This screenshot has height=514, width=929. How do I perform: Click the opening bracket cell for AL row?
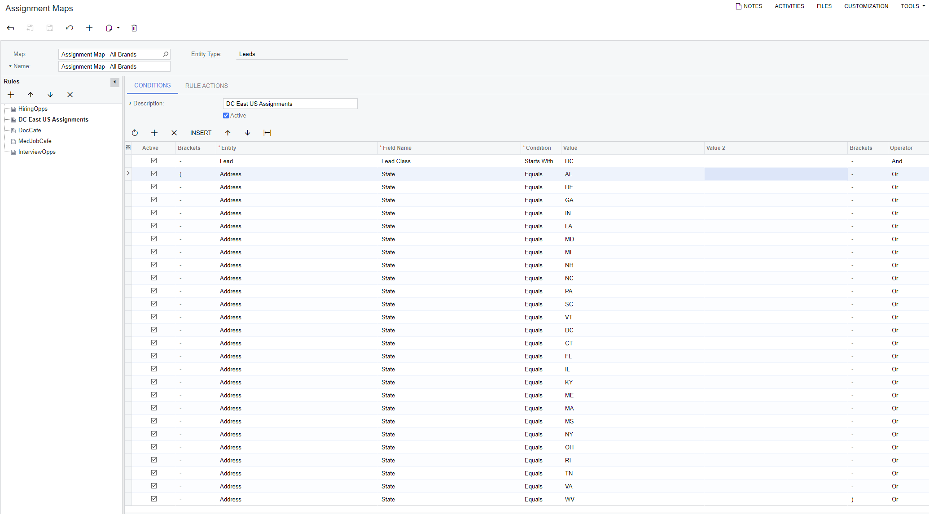point(196,174)
